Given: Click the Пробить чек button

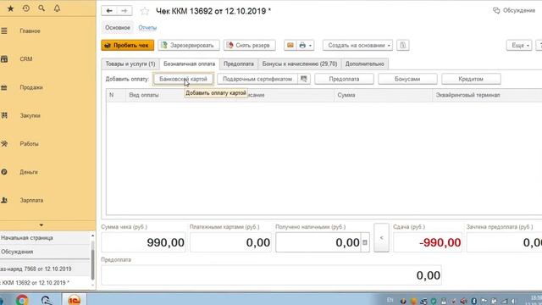Looking at the screenshot, I should [x=128, y=45].
